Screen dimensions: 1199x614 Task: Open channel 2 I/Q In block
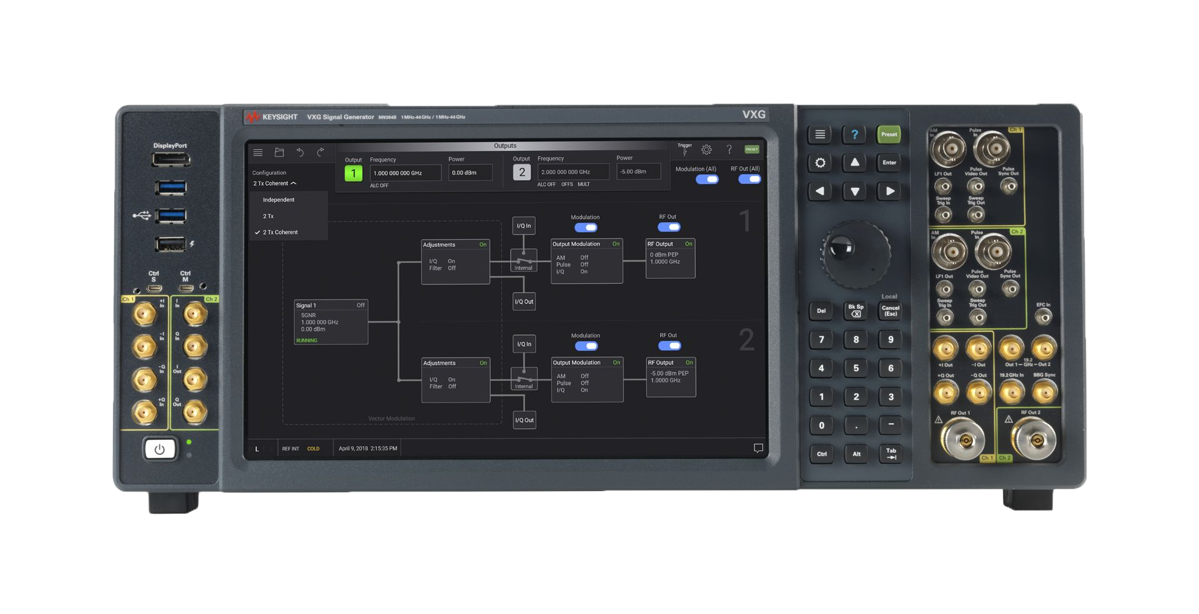point(525,344)
